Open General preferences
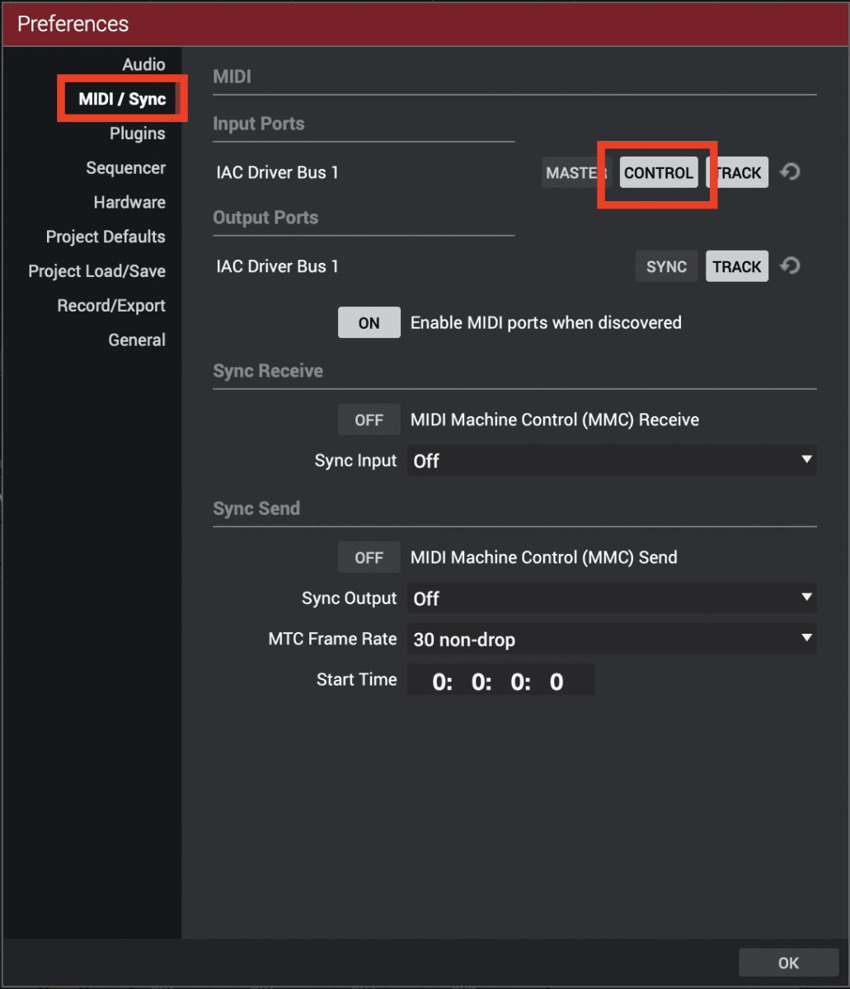 click(x=137, y=340)
